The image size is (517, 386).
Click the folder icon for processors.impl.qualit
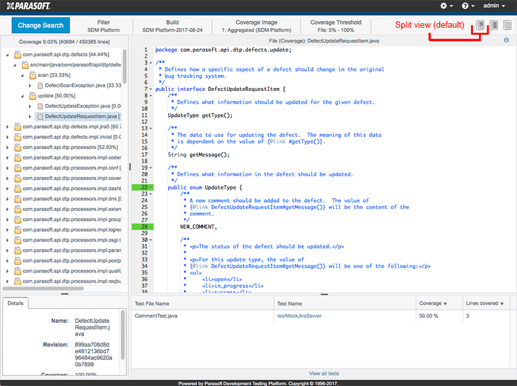pos(17,271)
